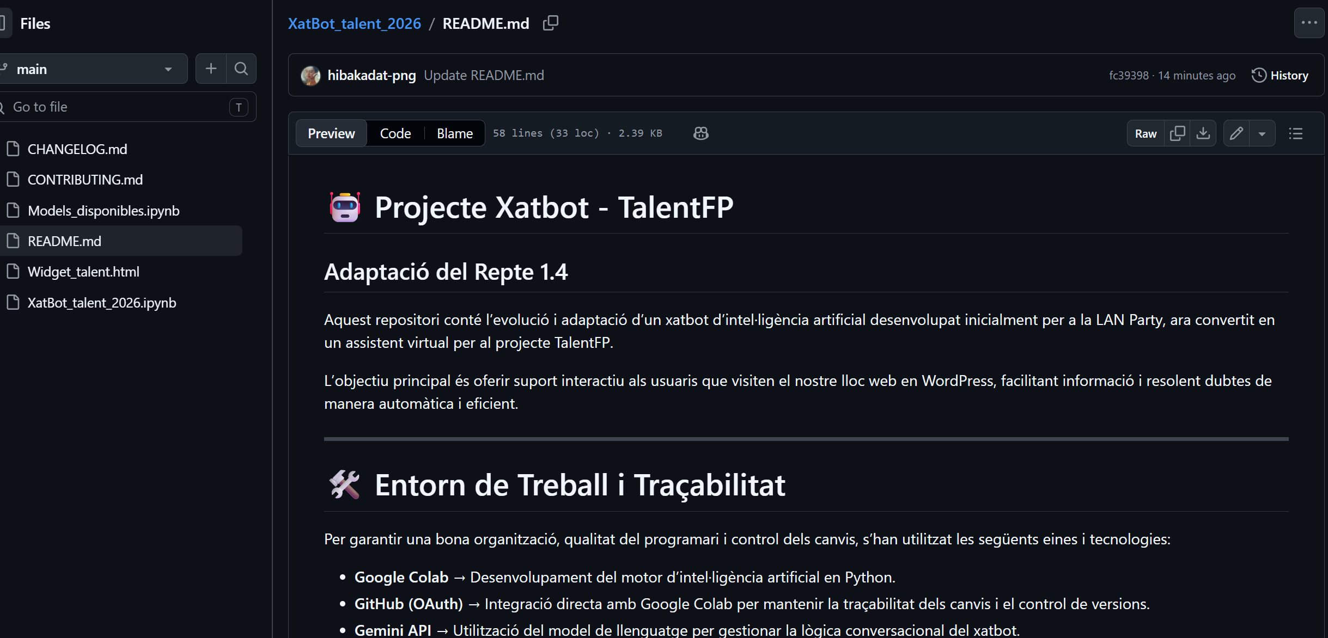Screen dimensions: 1328x638
Task: Edit the file with the pencil icon
Action: (1236, 133)
